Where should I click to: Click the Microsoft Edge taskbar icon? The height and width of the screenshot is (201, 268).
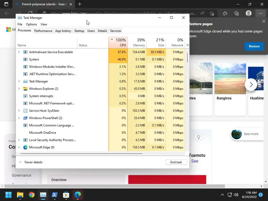tap(77, 195)
